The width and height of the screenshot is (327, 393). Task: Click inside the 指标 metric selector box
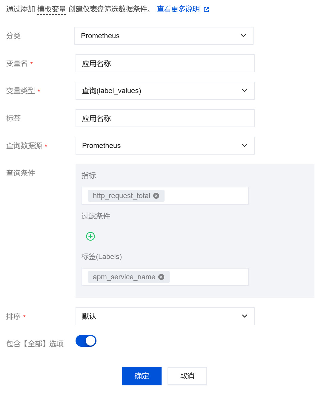(x=206, y=196)
